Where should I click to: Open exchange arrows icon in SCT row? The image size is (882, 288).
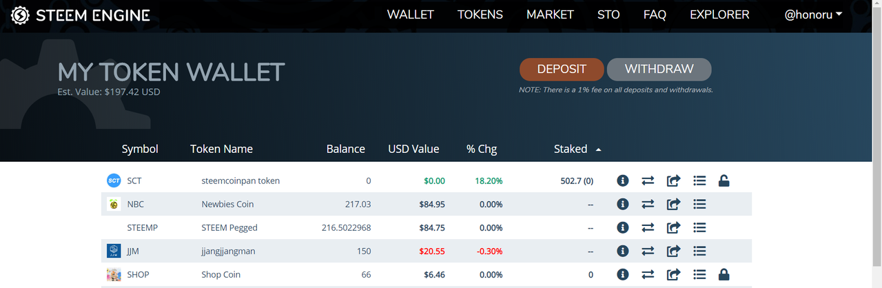(648, 181)
